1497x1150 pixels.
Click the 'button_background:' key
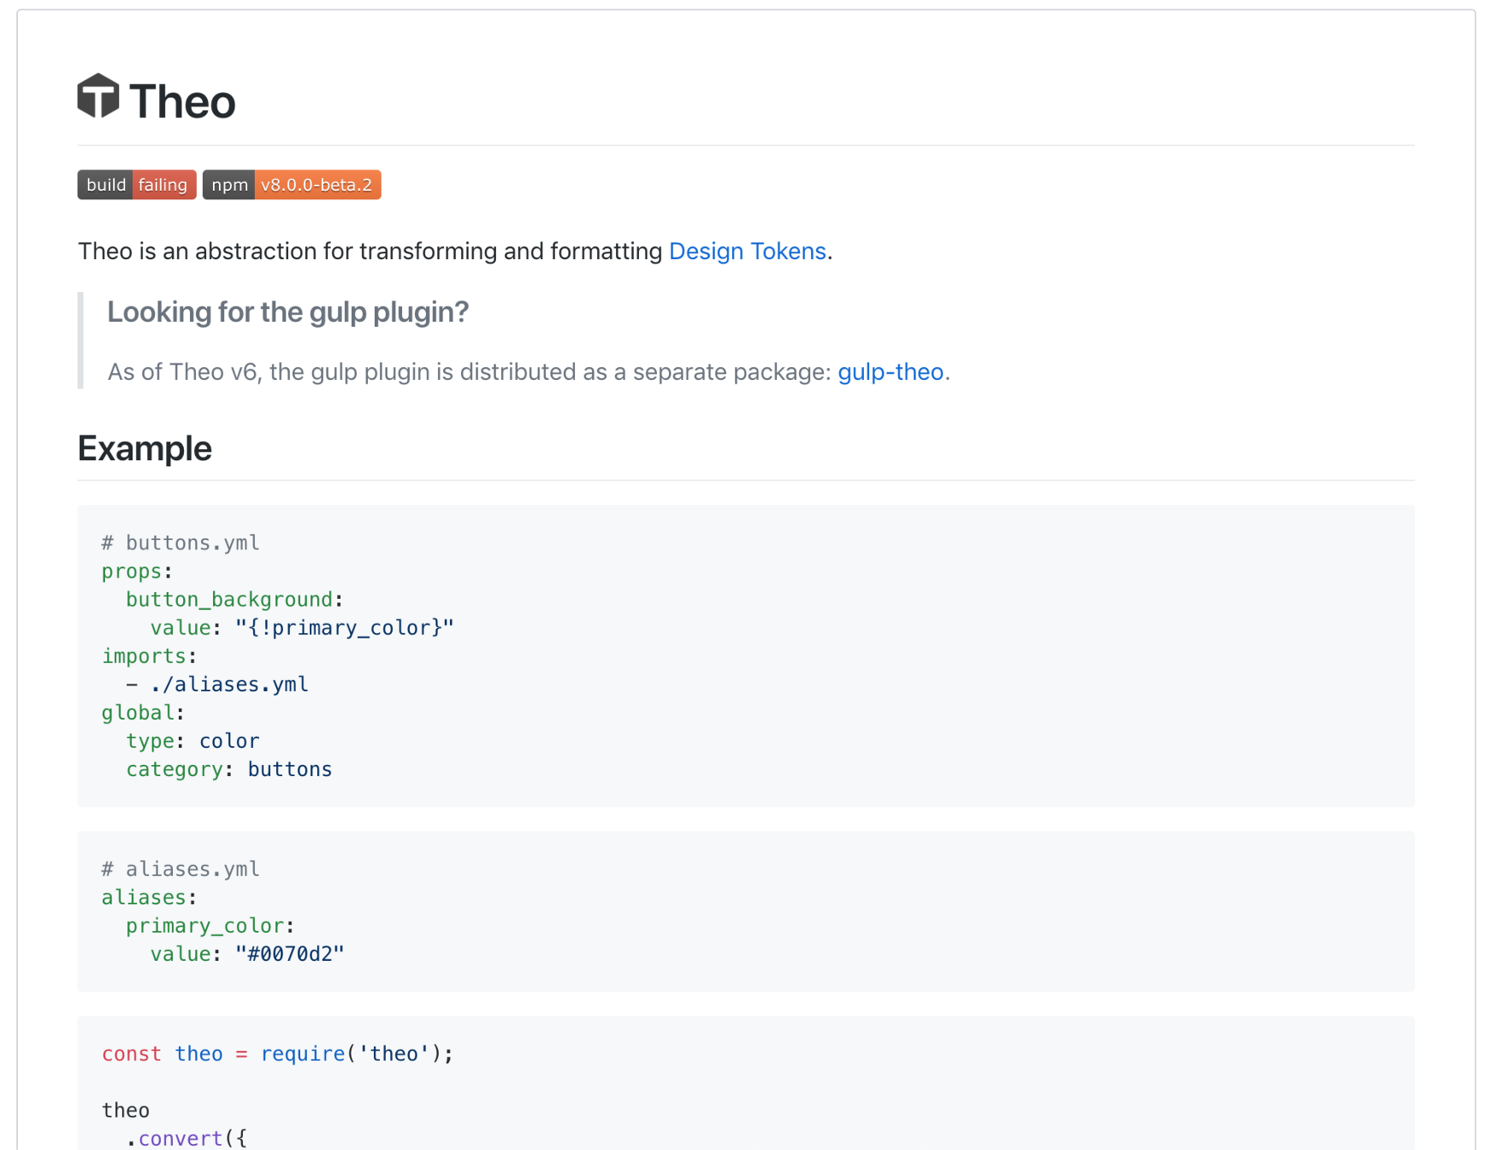point(234,599)
